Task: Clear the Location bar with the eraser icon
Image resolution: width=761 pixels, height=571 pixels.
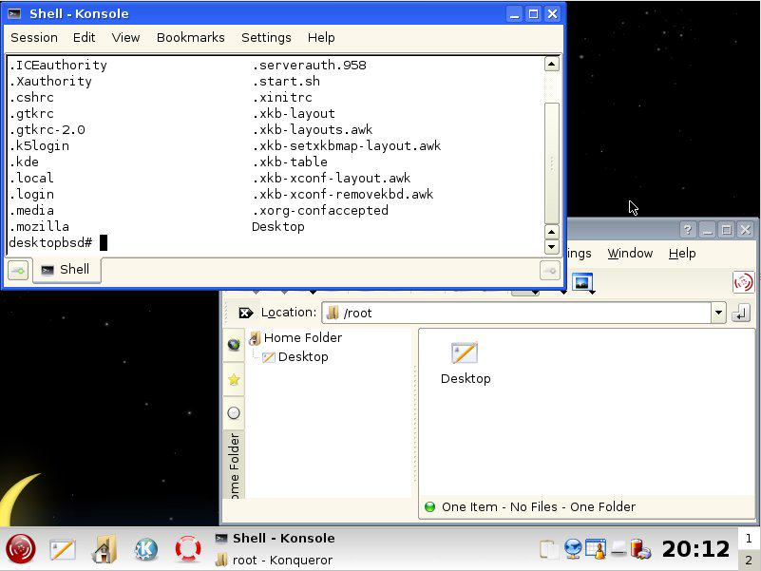Action: click(x=245, y=313)
